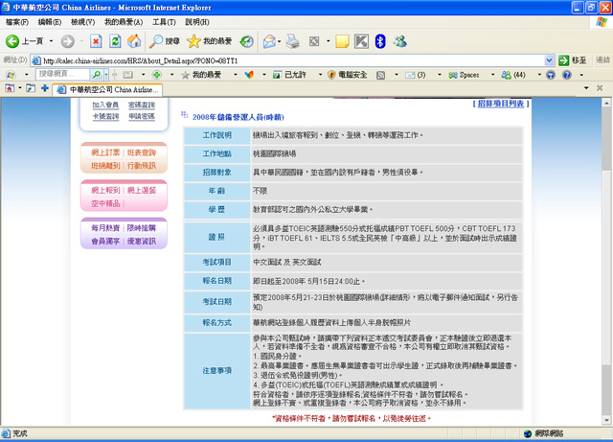Open the 說明(H) menu

197,22
